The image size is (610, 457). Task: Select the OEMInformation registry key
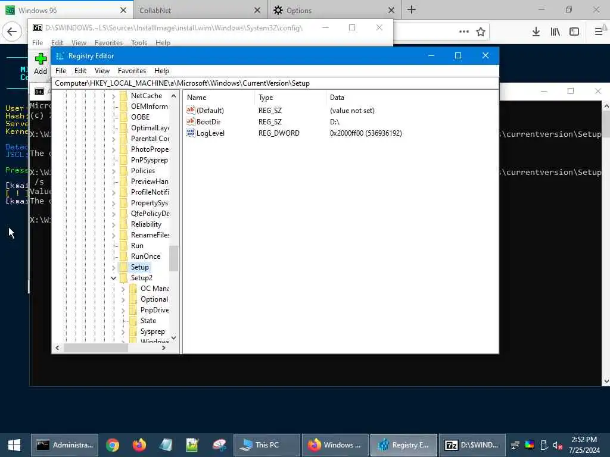coord(150,107)
